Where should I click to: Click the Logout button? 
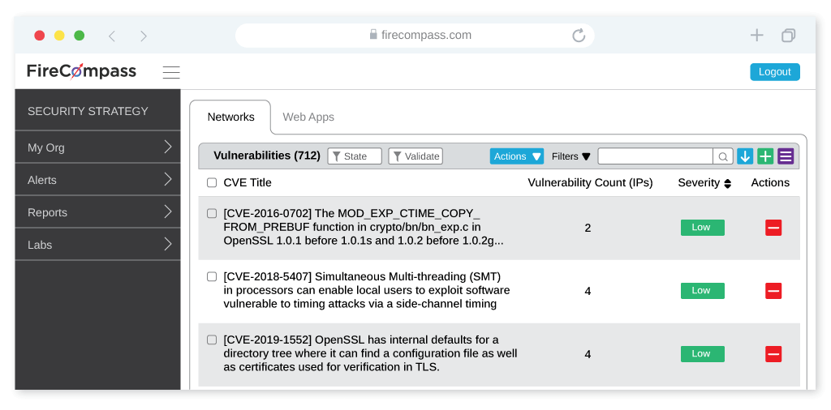[x=775, y=72]
